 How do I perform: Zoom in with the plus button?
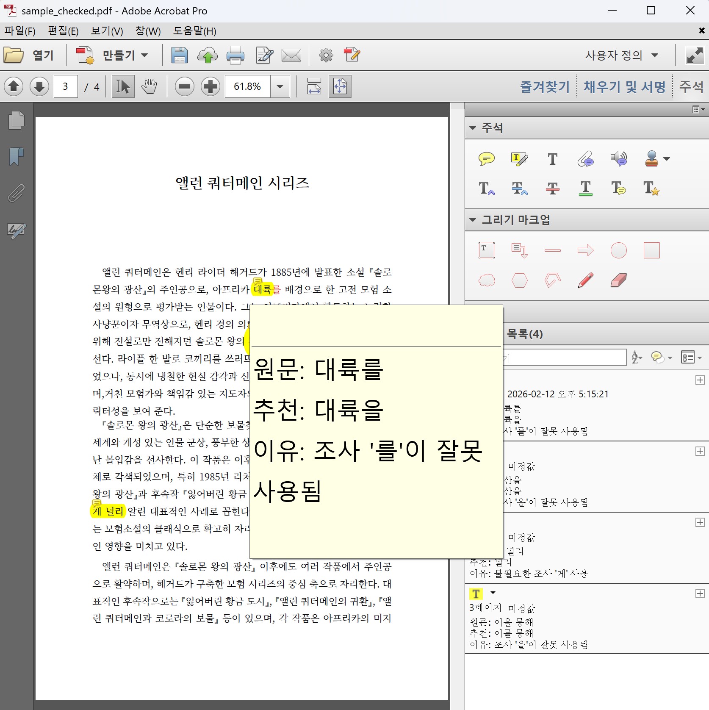pos(210,86)
